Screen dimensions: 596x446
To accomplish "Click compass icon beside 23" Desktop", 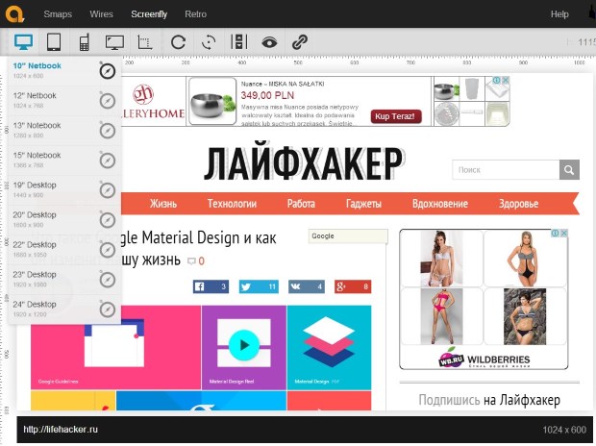I will point(108,280).
